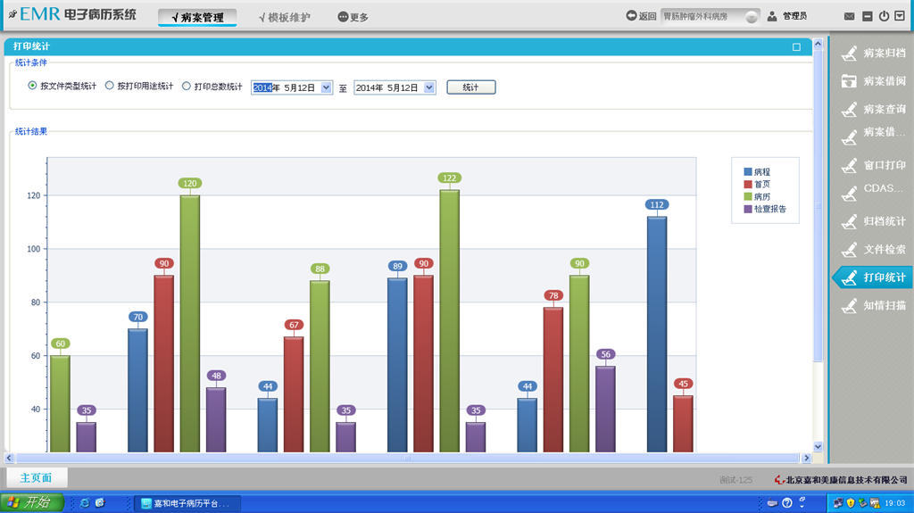Expand the 胃肠肿瘤外科病房 ward dropdown

point(752,17)
